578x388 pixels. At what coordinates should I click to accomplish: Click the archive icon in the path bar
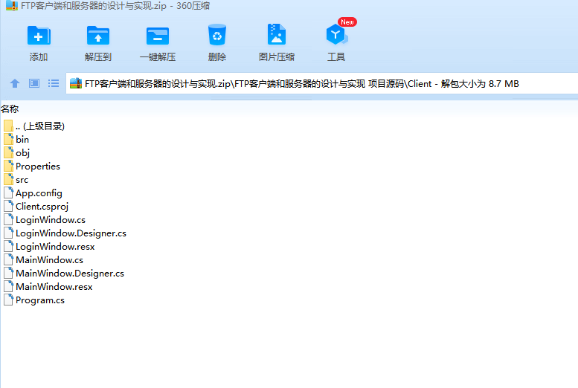click(x=76, y=83)
